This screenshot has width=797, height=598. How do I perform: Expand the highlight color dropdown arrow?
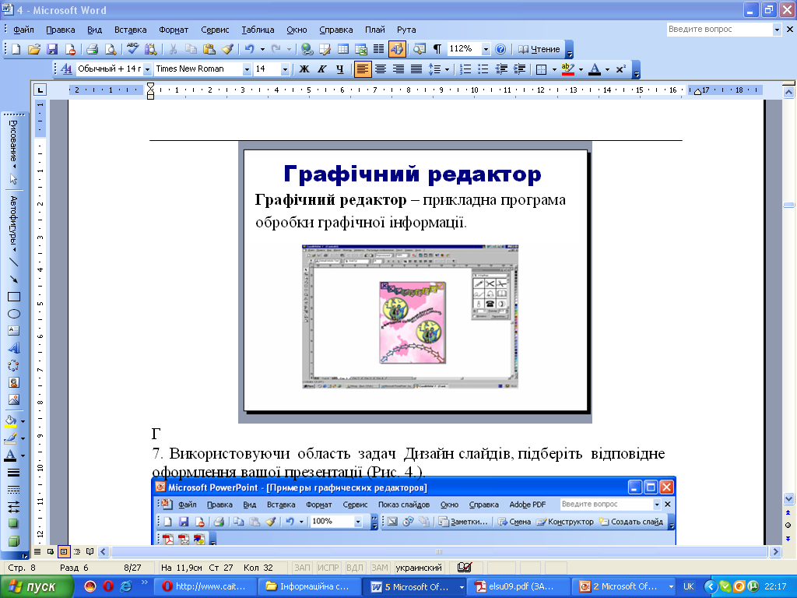[x=581, y=69]
